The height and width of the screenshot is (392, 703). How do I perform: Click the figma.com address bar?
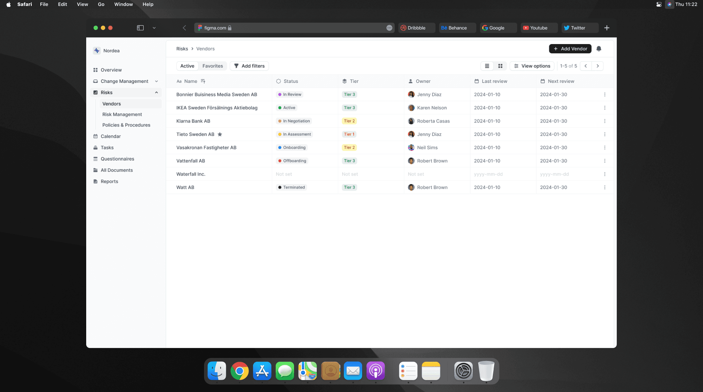tap(294, 28)
